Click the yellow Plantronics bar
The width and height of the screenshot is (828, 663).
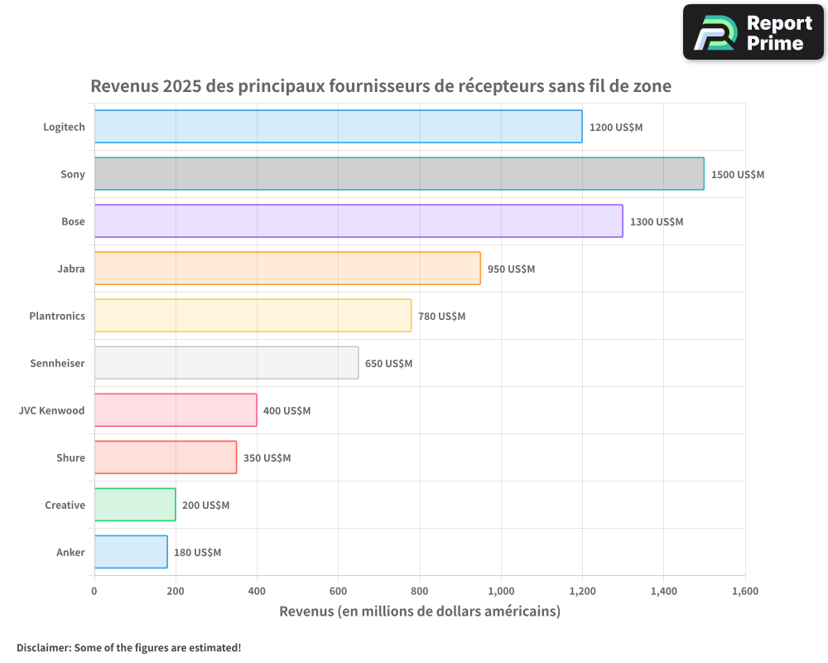tap(253, 316)
